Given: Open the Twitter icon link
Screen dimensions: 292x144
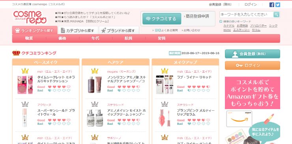Looking at the screenshot, I should 278,5.
